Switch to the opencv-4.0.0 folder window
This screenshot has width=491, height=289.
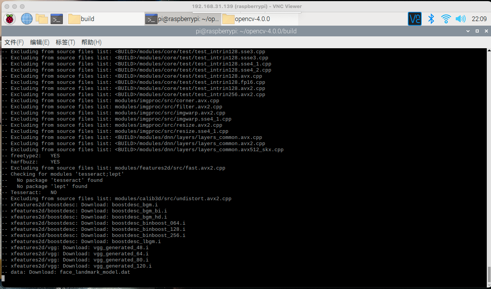(x=260, y=19)
